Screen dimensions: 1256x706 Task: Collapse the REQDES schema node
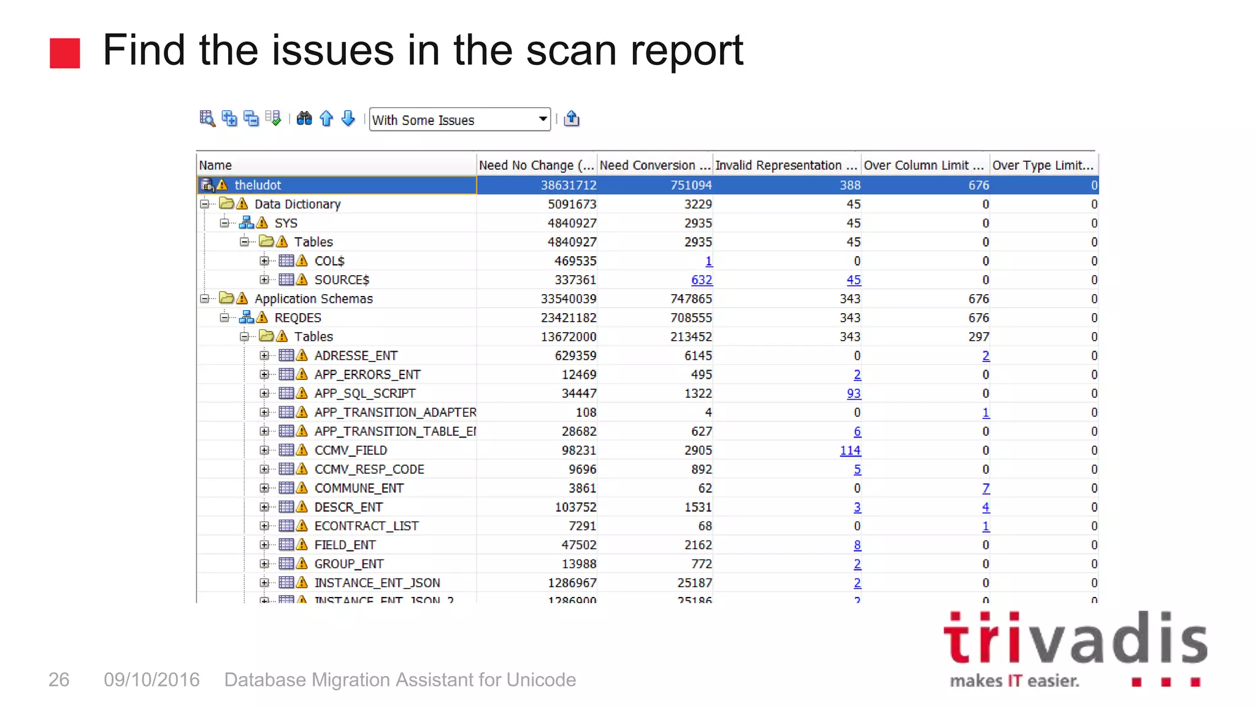[224, 317]
